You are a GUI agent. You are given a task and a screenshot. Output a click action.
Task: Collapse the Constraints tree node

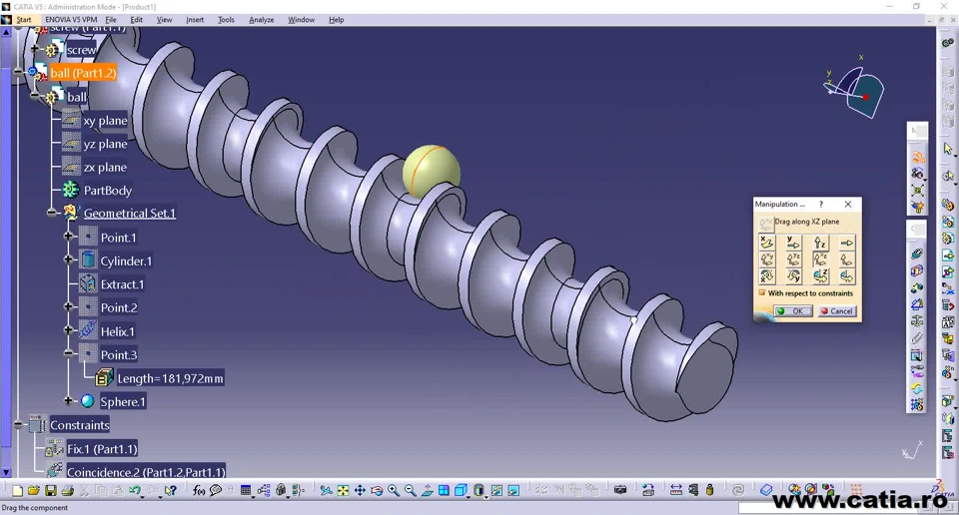point(19,424)
